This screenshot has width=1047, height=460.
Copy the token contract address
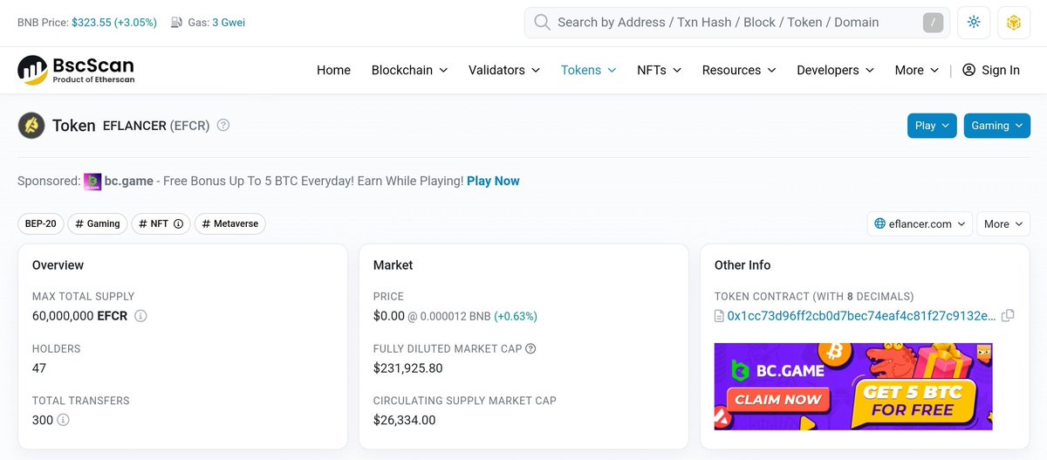point(1008,316)
